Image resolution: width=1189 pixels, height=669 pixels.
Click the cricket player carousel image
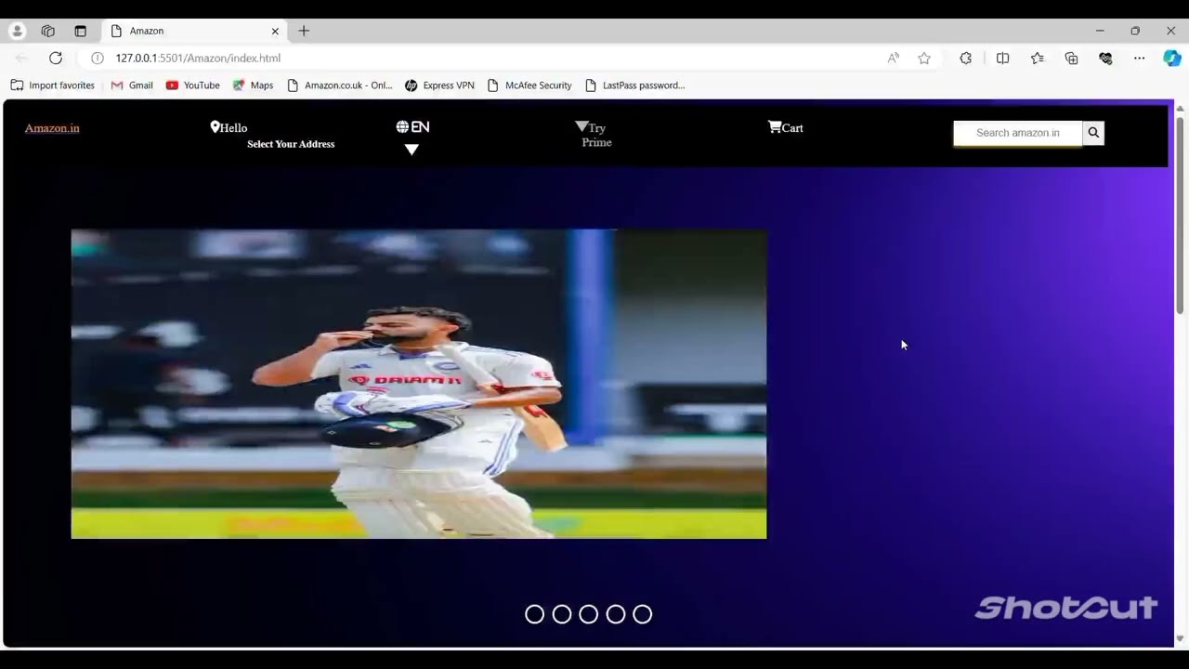[419, 384]
